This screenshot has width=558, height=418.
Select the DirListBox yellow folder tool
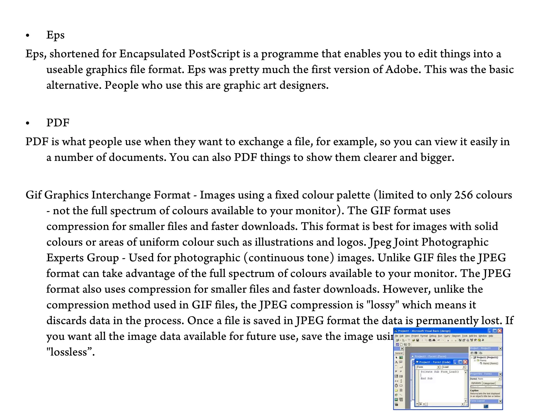point(396,390)
